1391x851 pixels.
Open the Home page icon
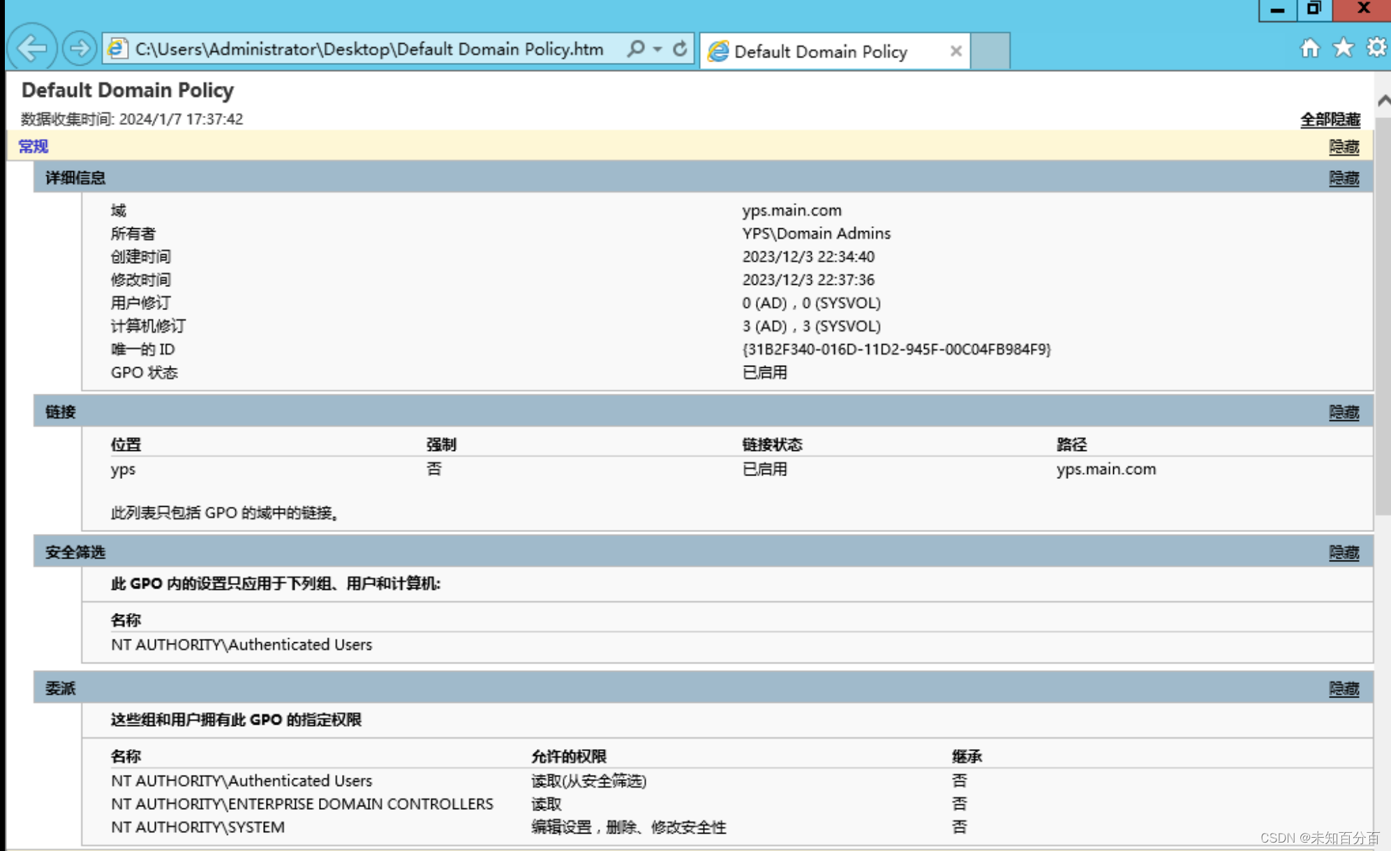tap(1310, 48)
